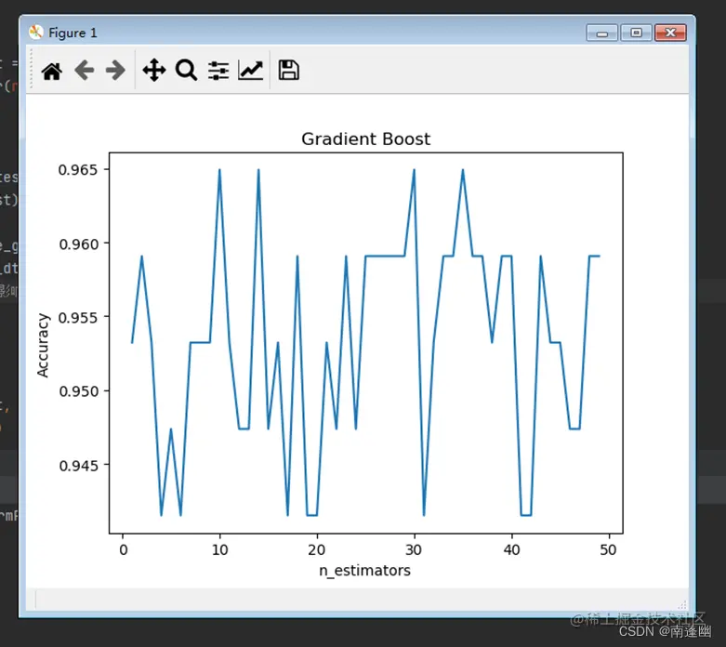Close the Figure 1 window

pyautogui.click(x=670, y=33)
